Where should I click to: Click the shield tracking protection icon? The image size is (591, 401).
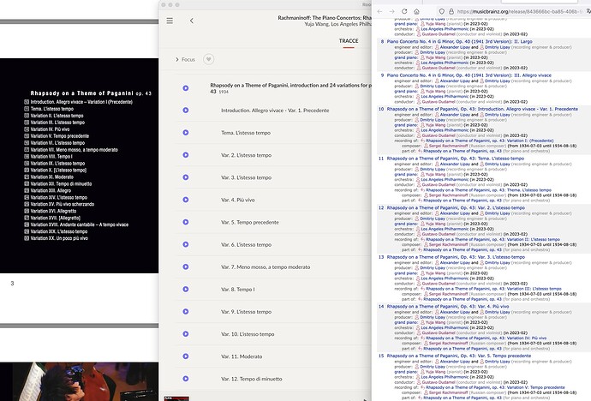441,11
